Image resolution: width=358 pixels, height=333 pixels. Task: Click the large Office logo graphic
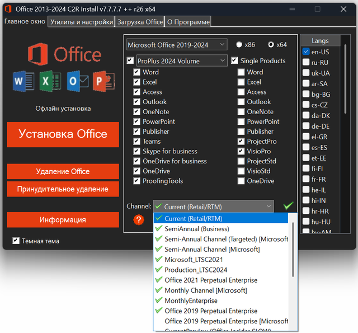point(65,54)
